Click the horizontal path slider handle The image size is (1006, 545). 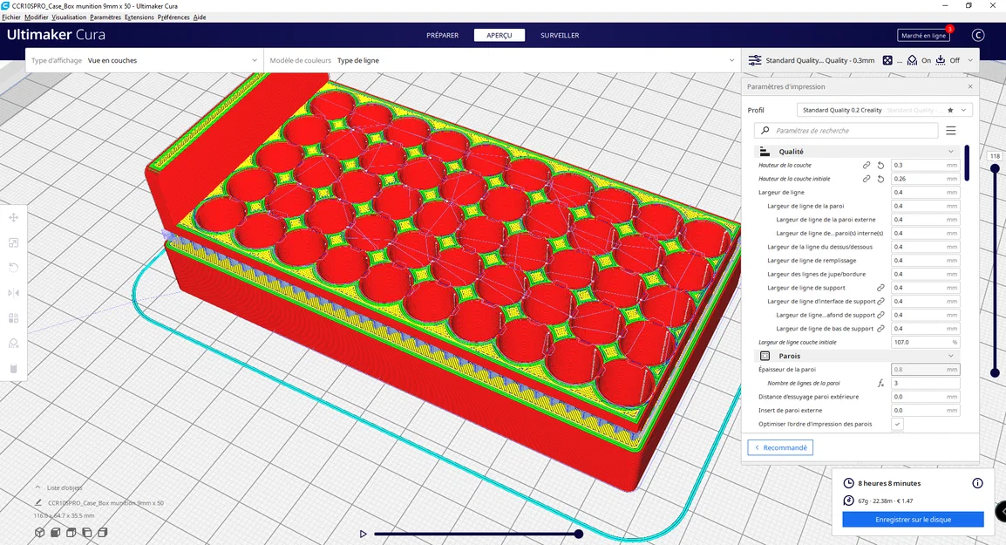coord(579,534)
